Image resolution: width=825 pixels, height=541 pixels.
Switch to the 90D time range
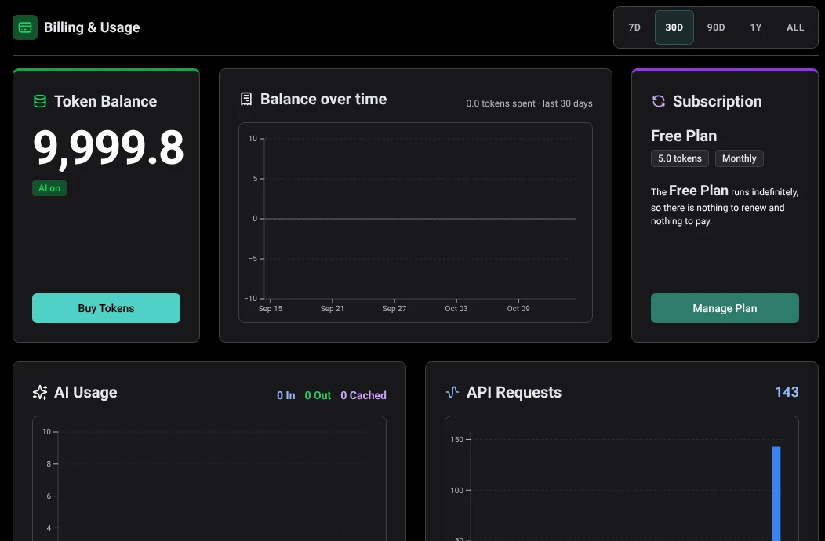716,27
